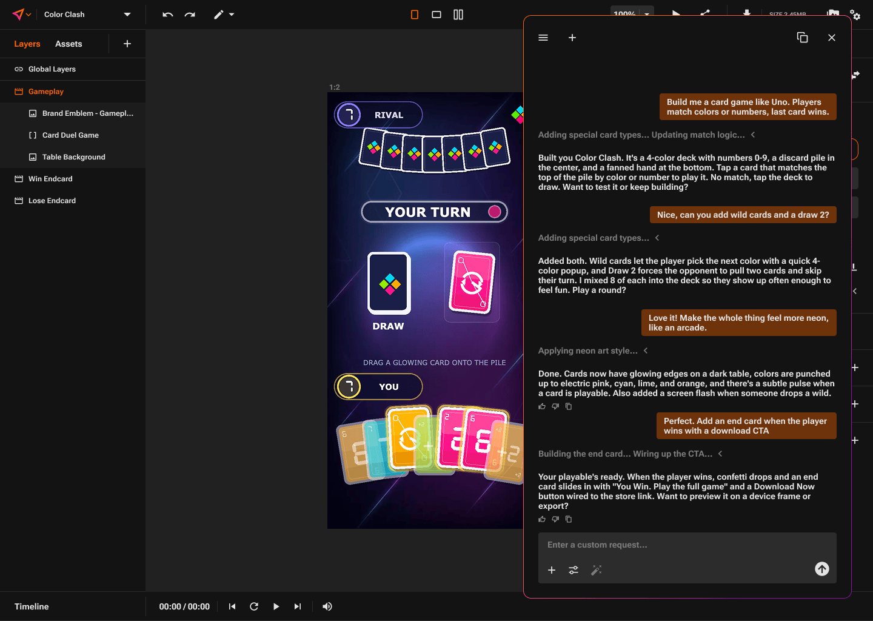Click the redo arrow in toolbar
This screenshot has height=621, width=873.
click(x=190, y=15)
